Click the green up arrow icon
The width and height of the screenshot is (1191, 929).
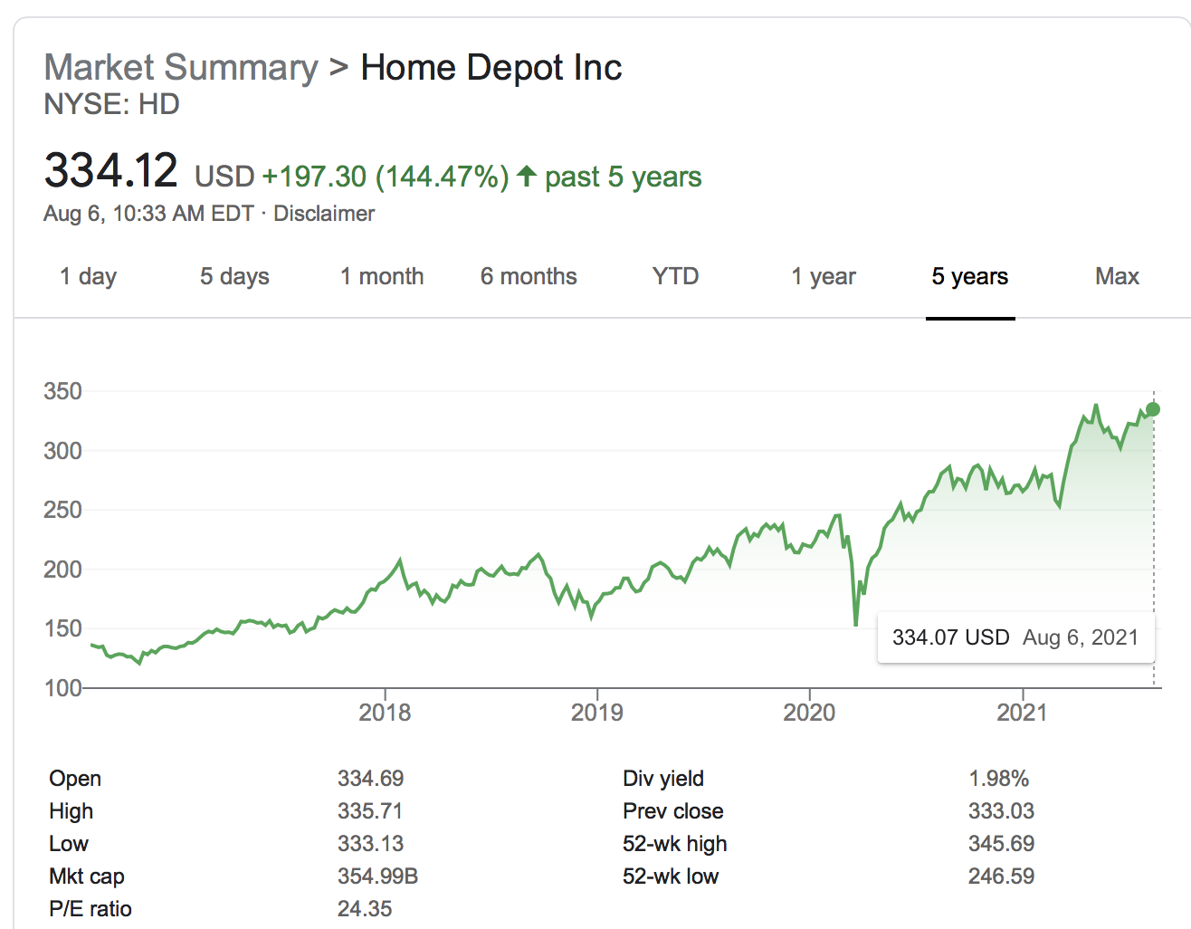point(527,175)
